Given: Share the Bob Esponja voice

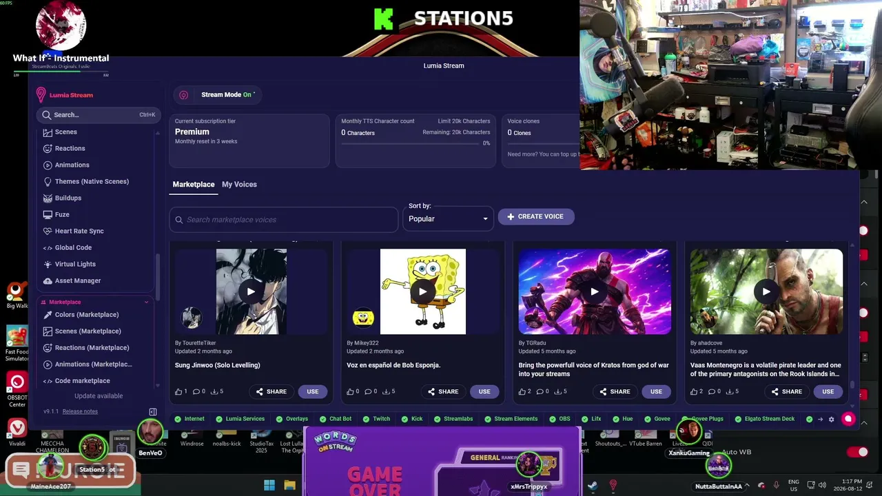Looking at the screenshot, I should (x=442, y=391).
